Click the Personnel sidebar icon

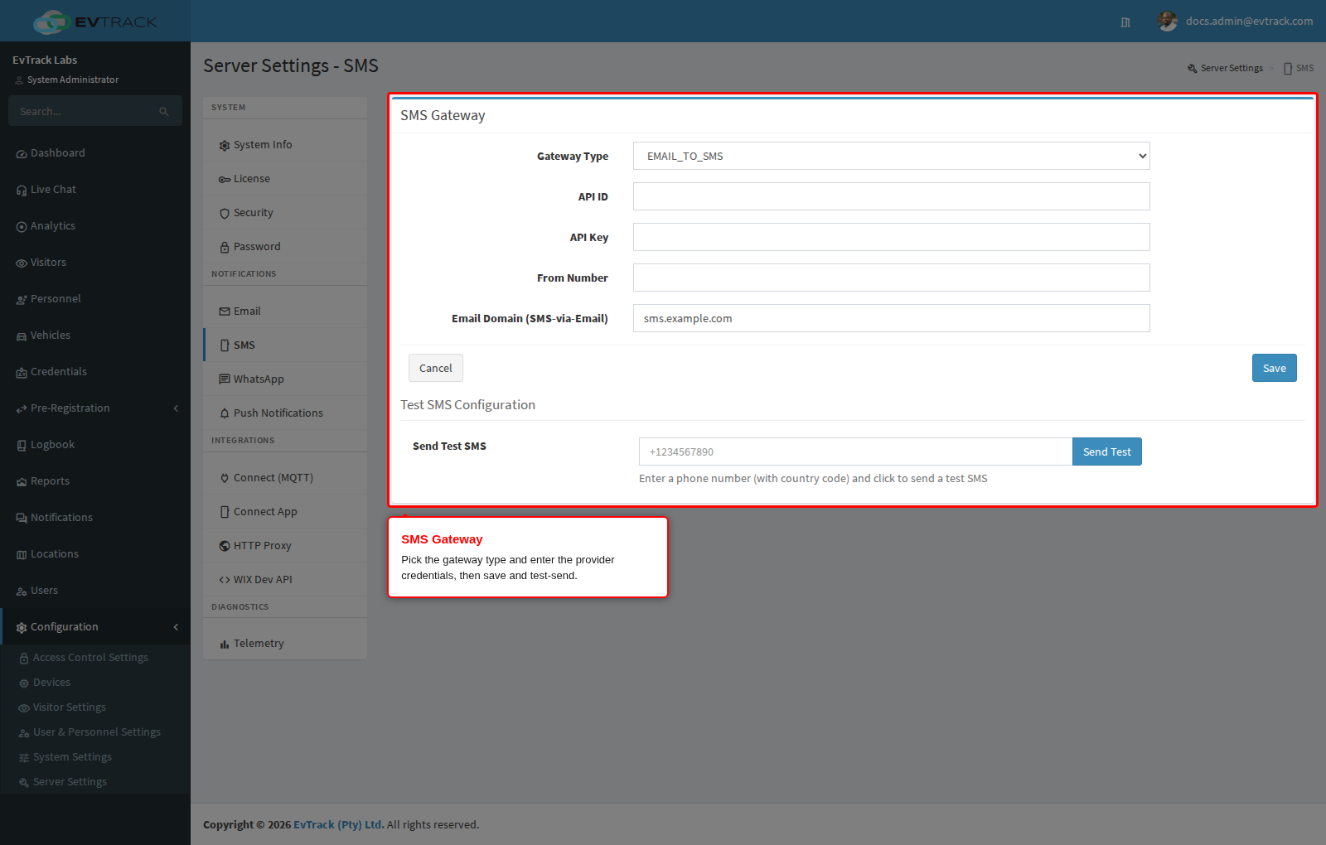click(22, 300)
